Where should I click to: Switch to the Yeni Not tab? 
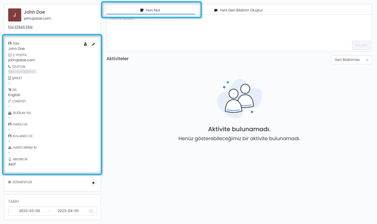150,10
